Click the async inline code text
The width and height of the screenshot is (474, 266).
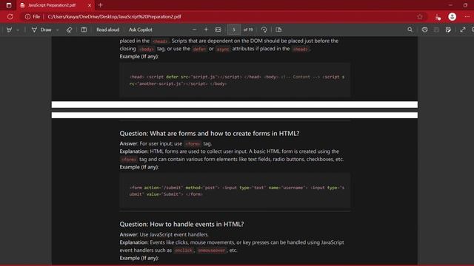tap(223, 49)
